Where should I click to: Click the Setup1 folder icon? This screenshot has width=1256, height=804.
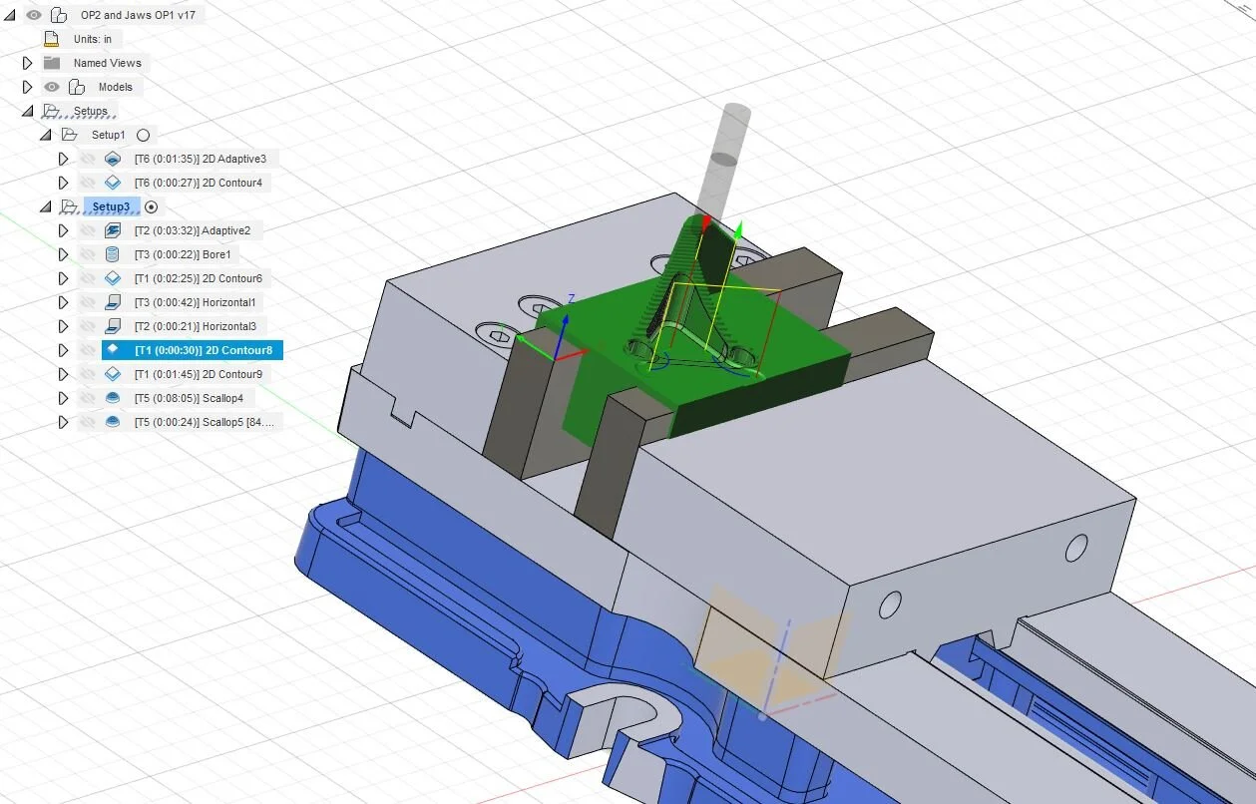tap(69, 135)
